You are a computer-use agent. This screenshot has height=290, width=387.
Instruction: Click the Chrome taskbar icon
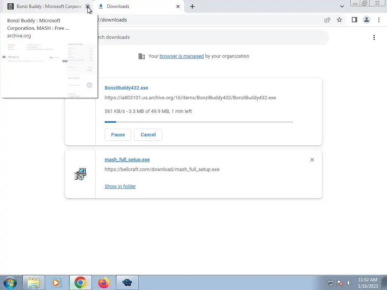[80, 282]
